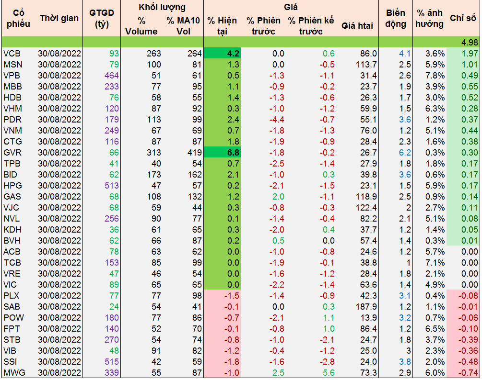Select FPT's 6.5% influence weight

(435, 328)
